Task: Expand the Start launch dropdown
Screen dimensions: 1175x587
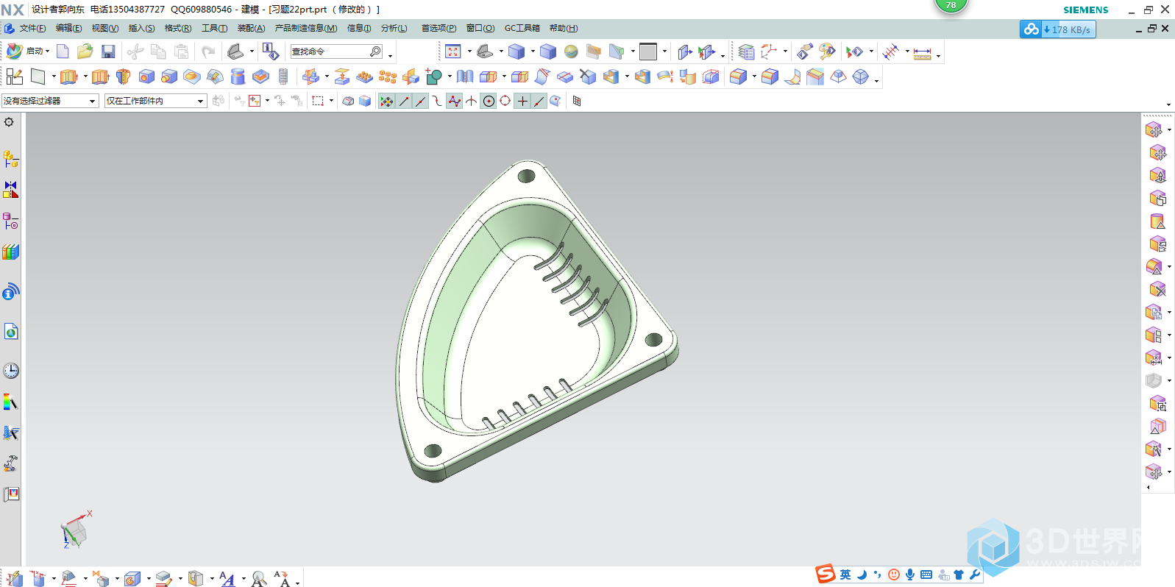Action: [x=47, y=51]
